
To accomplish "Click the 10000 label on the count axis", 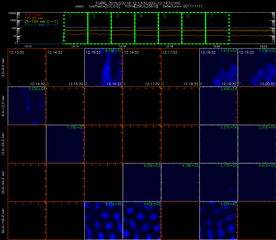I will click(12, 13).
